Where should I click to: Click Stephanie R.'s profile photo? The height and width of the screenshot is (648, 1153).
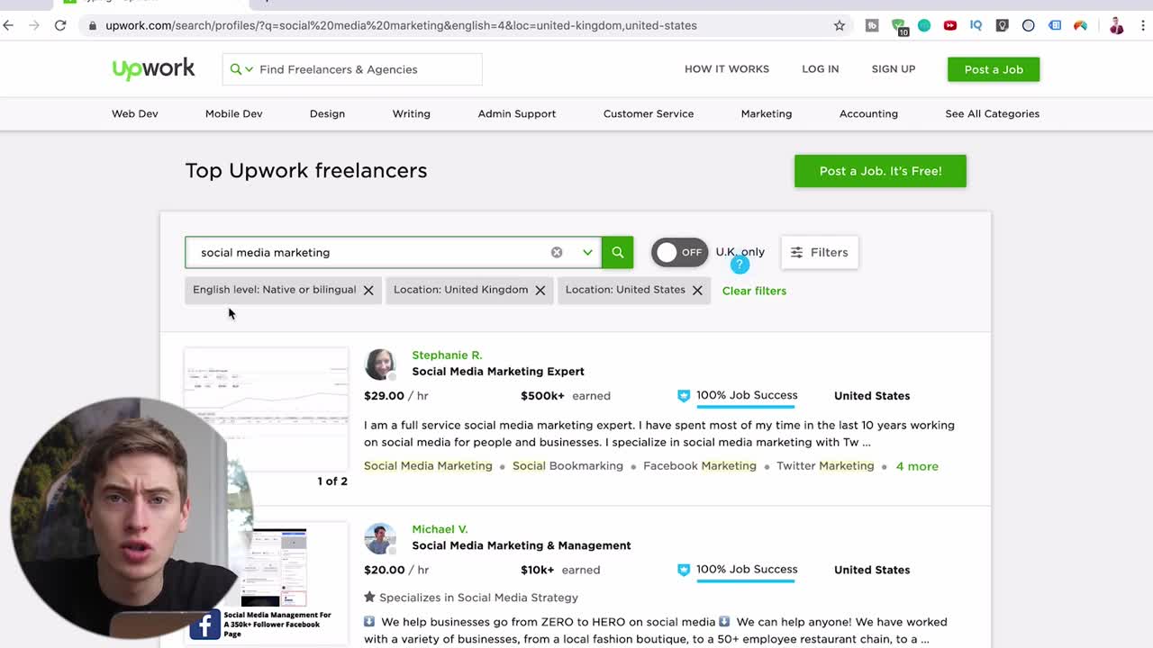(x=380, y=364)
